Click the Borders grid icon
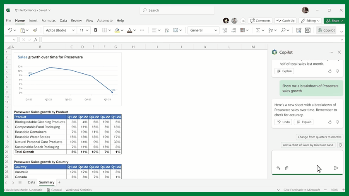 104,30
